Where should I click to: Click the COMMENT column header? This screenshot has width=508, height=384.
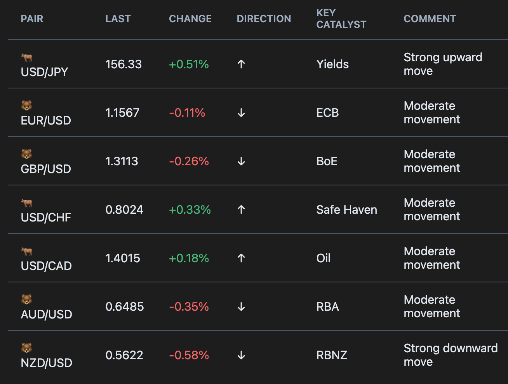430,19
